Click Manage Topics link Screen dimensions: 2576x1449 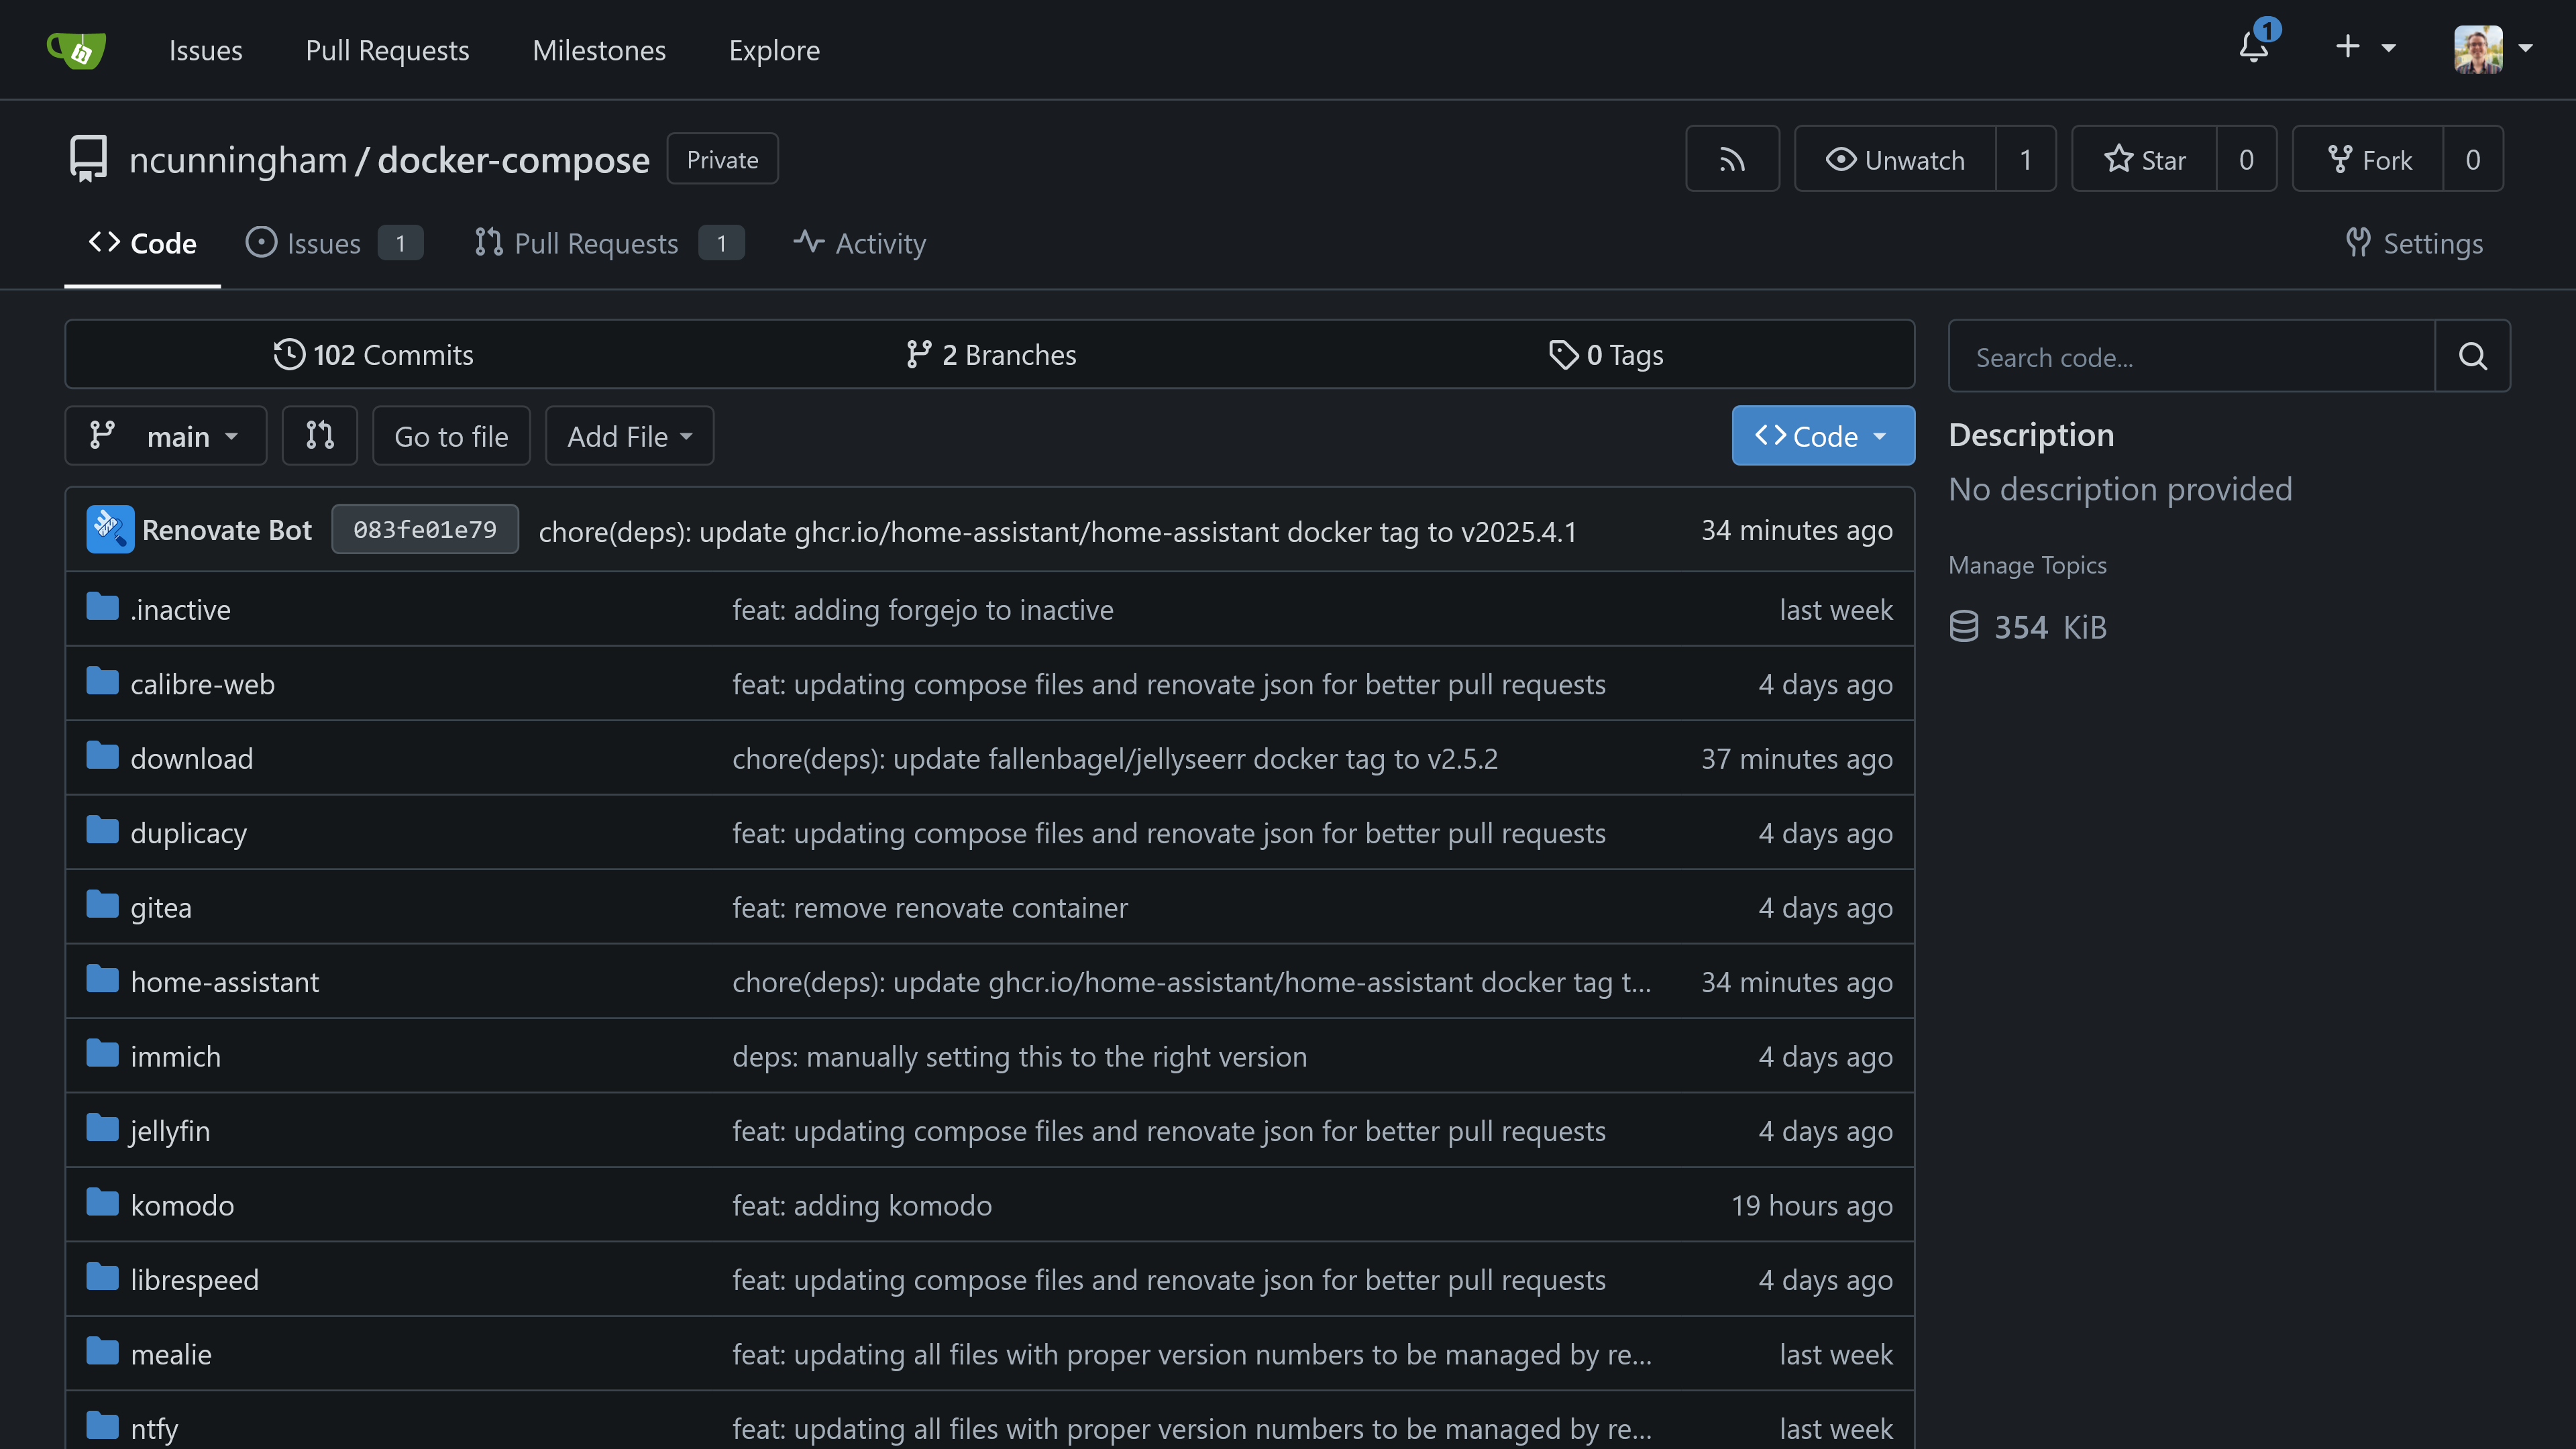2027,565
